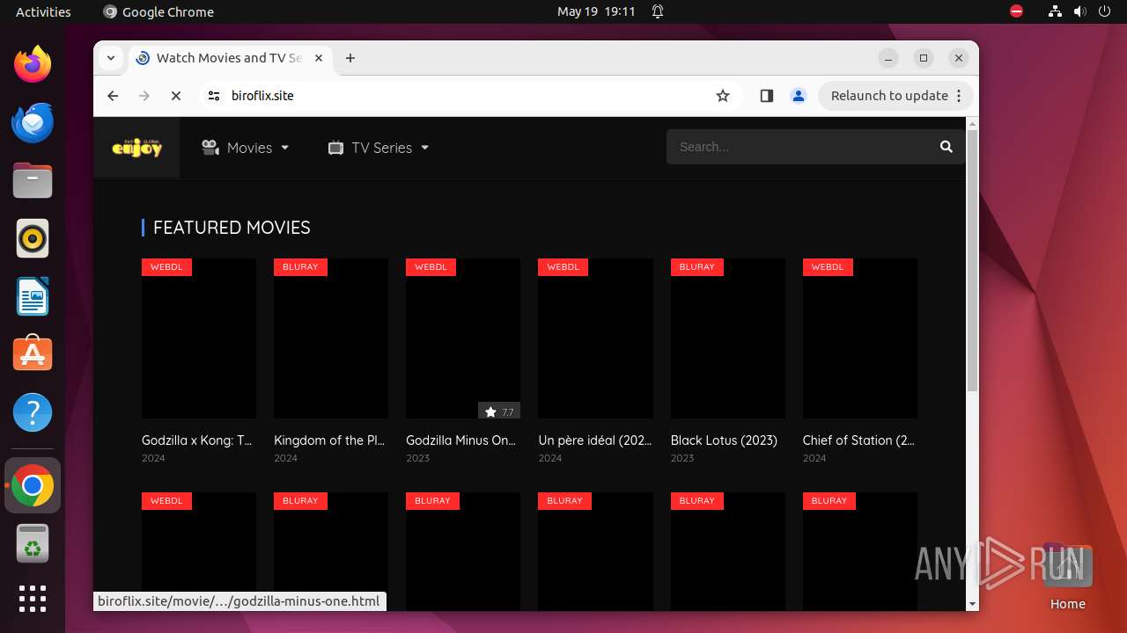Viewport: 1127px width, 633px height.
Task: Click the Black Lotus poster thumbnail
Action: coord(728,338)
